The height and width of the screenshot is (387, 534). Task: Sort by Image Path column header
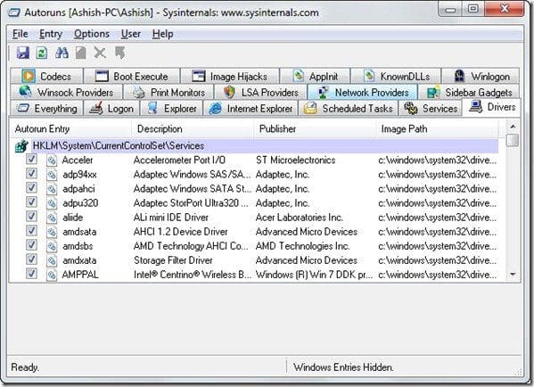(x=437, y=129)
